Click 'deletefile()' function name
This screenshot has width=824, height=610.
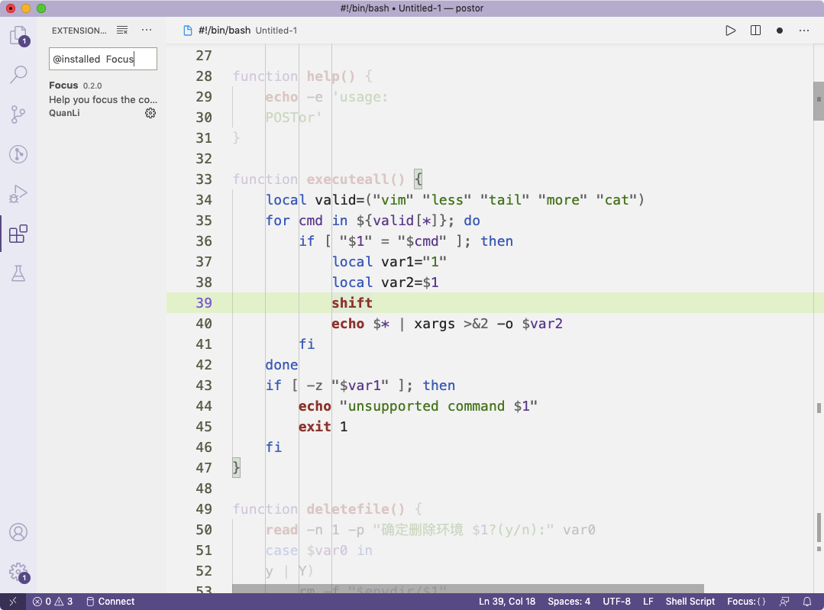pos(356,509)
